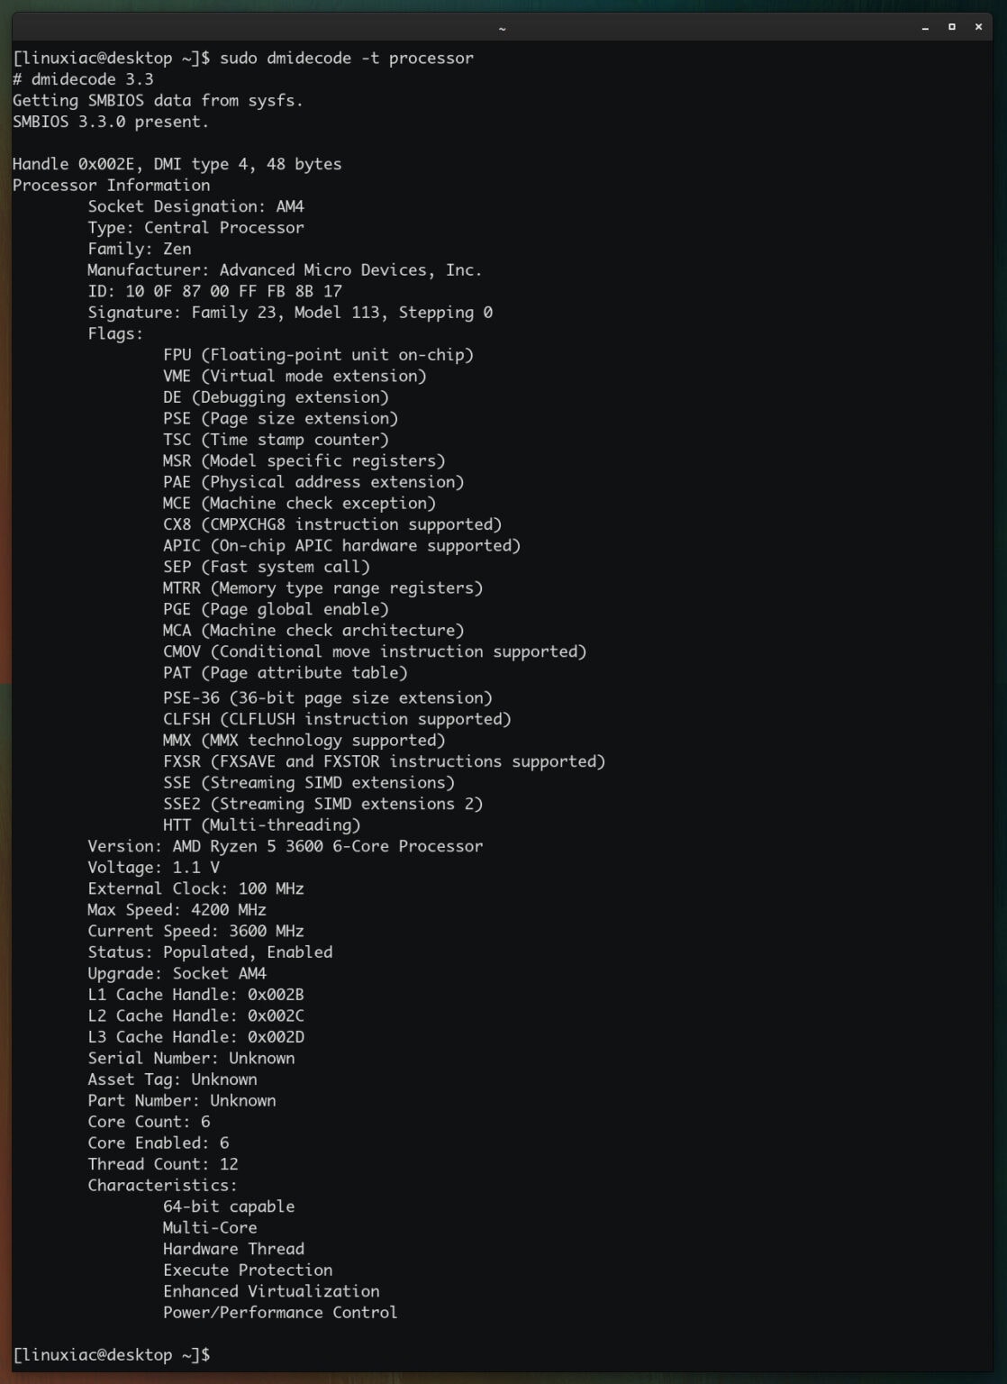Click the Thread Count 12 line
1007x1384 pixels.
[x=162, y=1164]
